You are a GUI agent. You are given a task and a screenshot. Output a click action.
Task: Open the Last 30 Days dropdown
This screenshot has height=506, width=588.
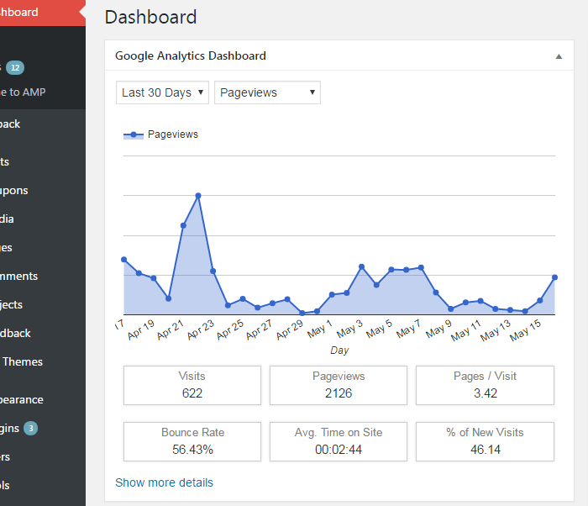(x=162, y=92)
